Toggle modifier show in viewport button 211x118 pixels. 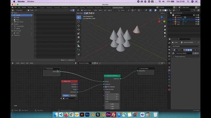(x=189, y=50)
